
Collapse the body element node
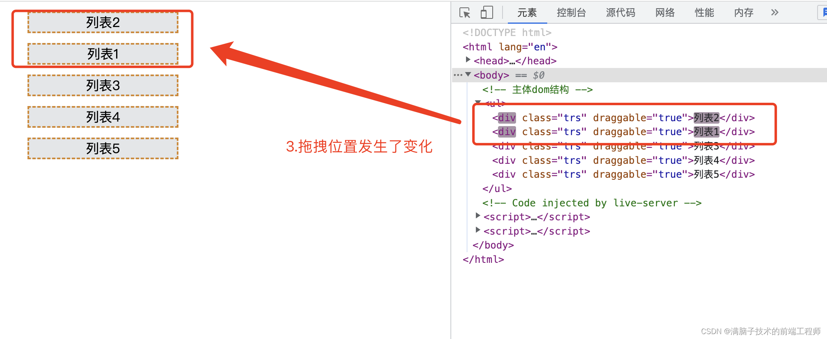click(468, 75)
